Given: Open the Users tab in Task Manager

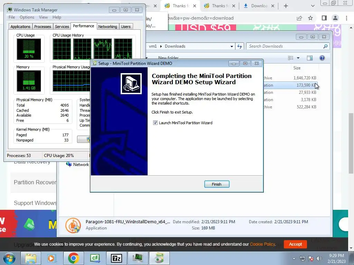Looking at the screenshot, I should 126,27.
